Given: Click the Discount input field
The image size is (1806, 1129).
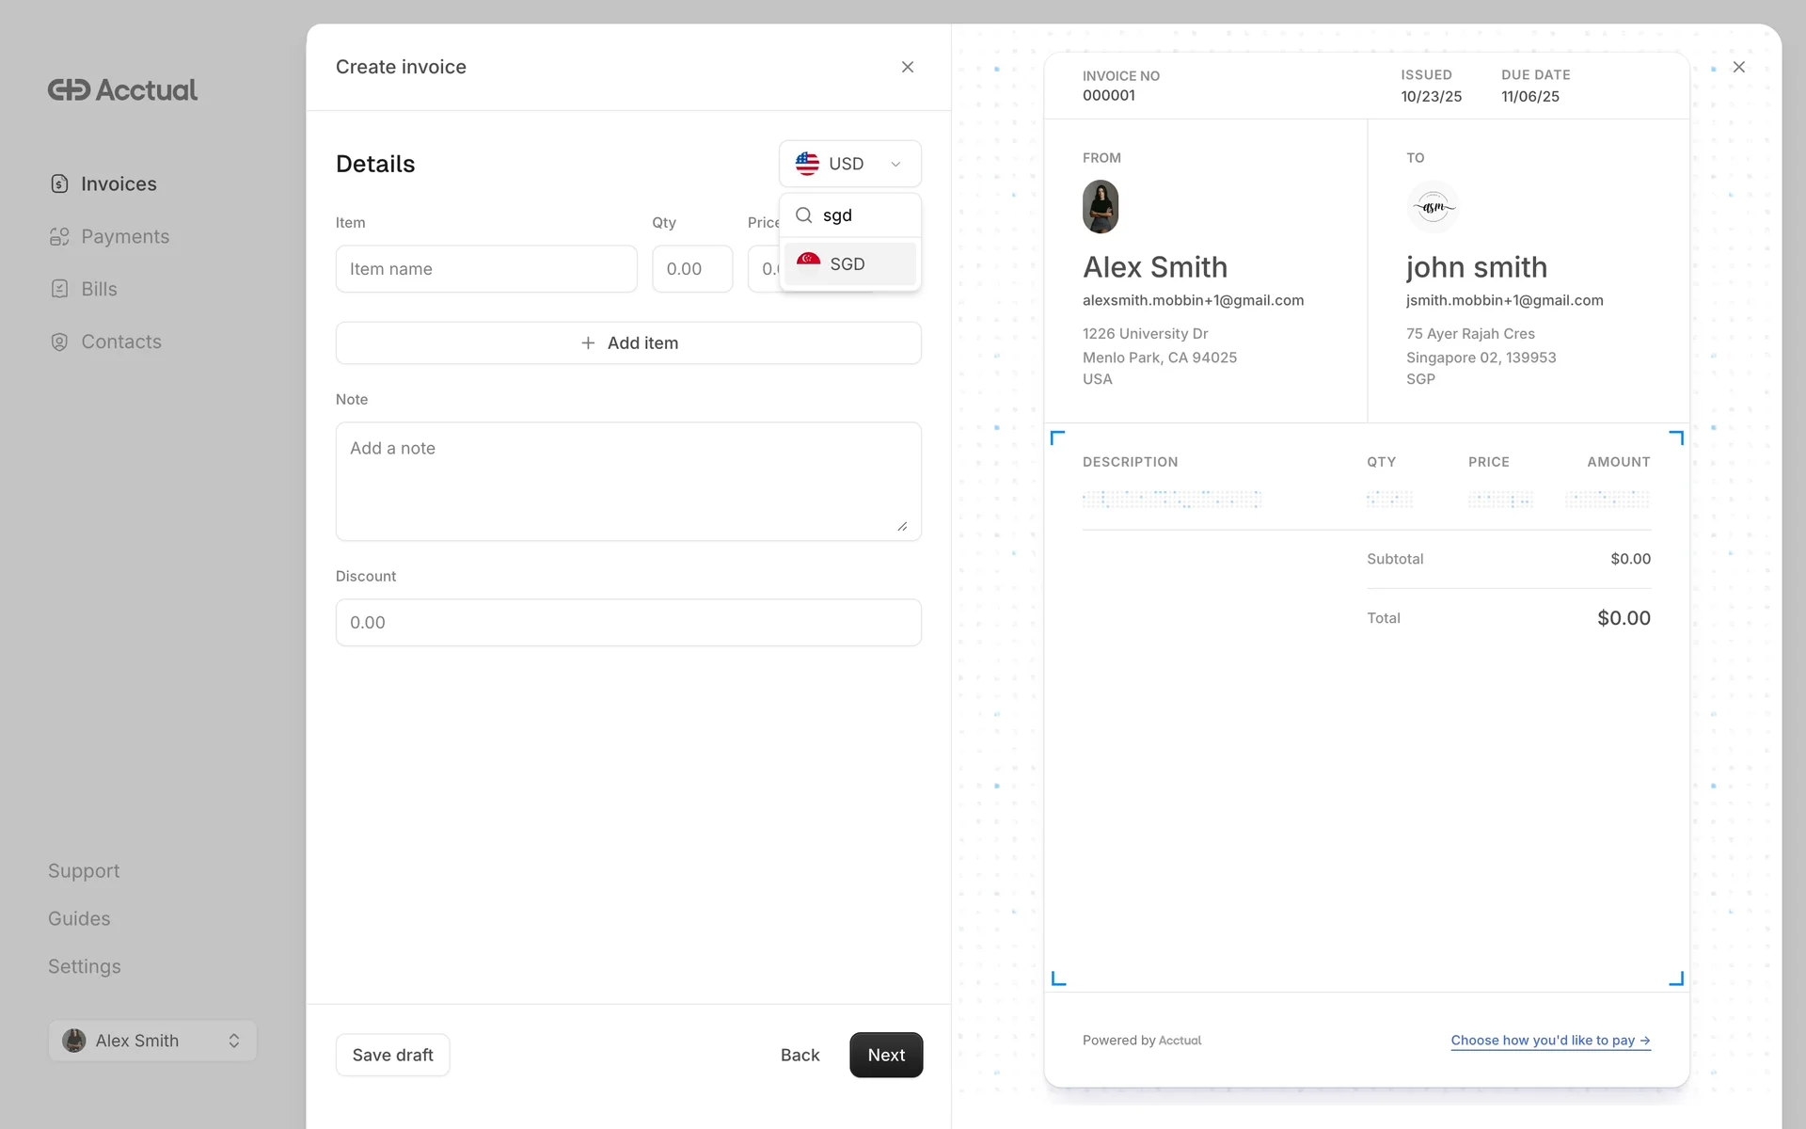Looking at the screenshot, I should pyautogui.click(x=627, y=623).
